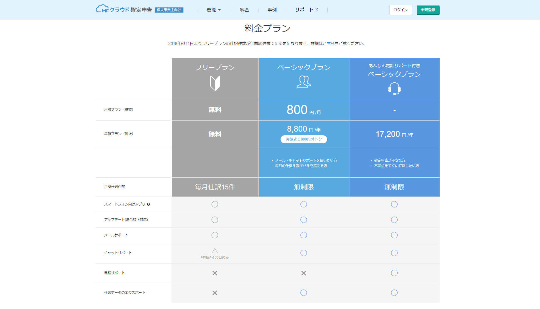The image size is (540, 309).
Task: Follow the こちら link in the notice
Action: click(329, 43)
